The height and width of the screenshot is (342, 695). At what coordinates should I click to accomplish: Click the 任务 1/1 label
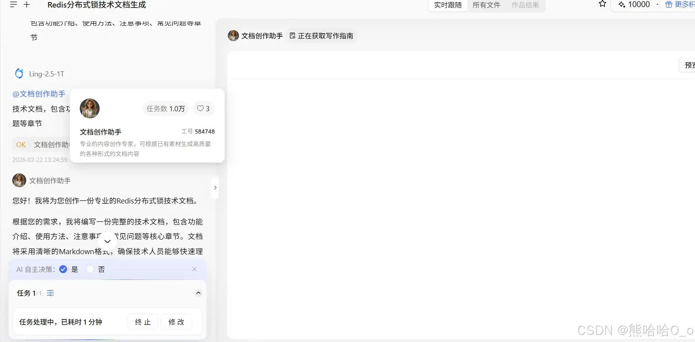[x=29, y=293]
